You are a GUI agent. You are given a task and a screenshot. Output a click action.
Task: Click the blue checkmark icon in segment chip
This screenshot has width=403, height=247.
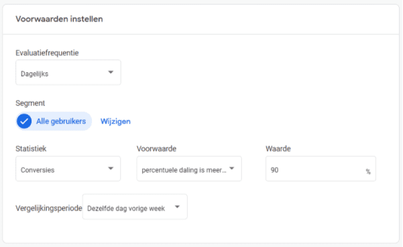pos(24,121)
